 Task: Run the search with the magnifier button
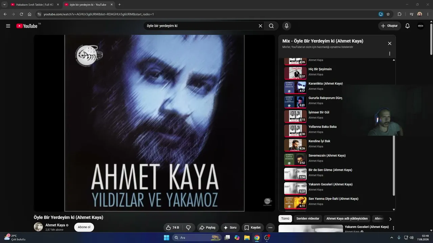click(271, 26)
